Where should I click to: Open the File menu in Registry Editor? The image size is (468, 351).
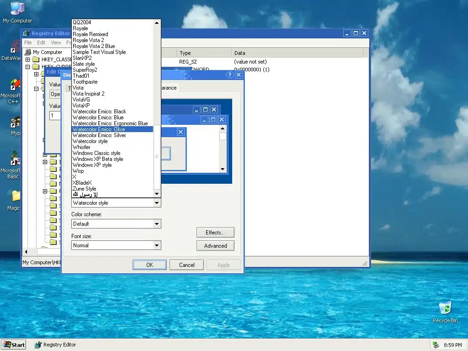click(x=28, y=43)
